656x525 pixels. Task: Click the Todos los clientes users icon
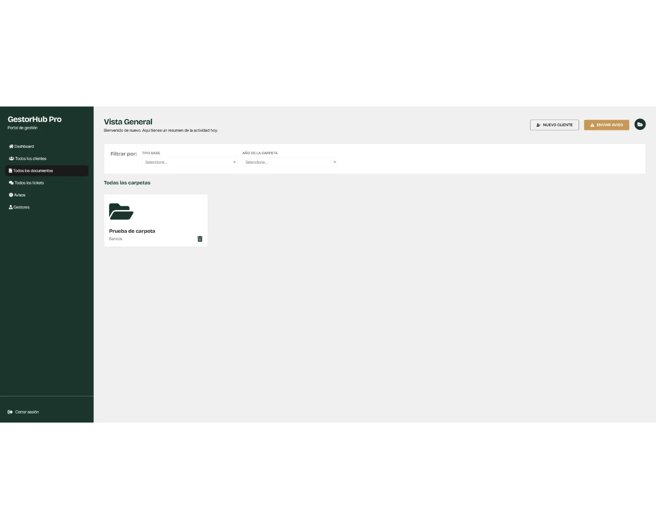click(12, 158)
